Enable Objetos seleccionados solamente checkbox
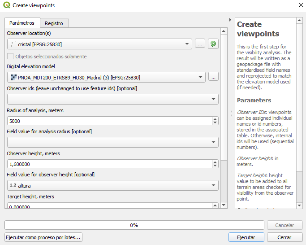This screenshot has width=306, height=245. [11, 57]
